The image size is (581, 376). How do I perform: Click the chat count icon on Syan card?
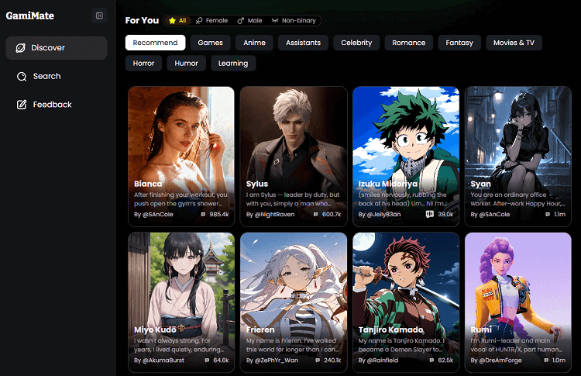click(x=548, y=214)
